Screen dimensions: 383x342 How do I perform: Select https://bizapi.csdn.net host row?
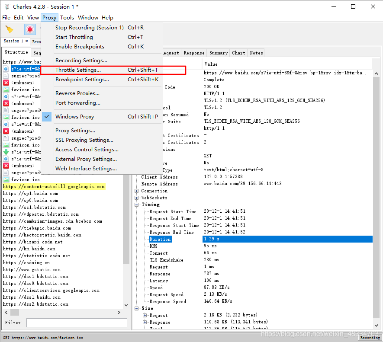[33, 242]
